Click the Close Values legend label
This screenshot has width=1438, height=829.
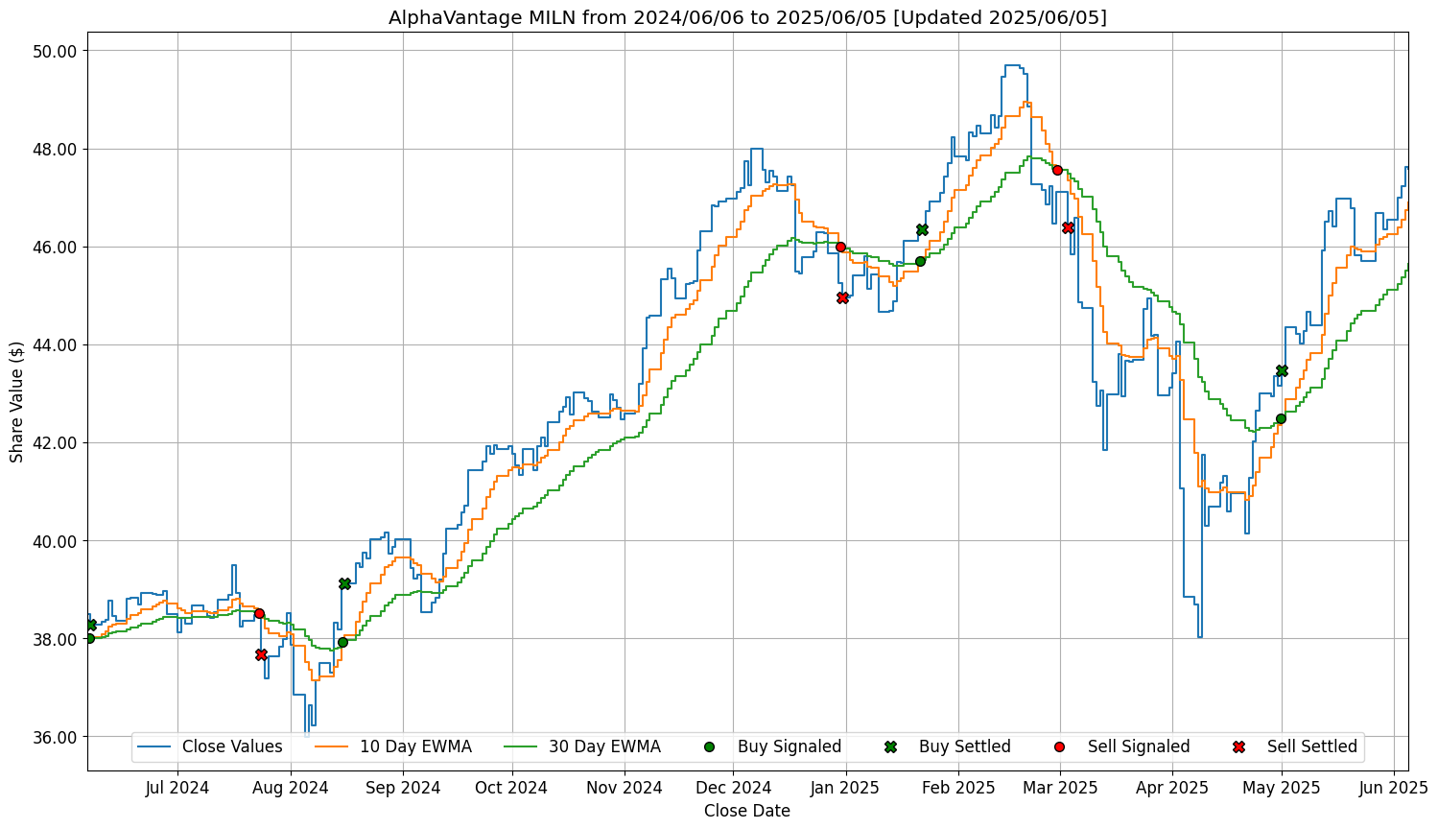232,746
